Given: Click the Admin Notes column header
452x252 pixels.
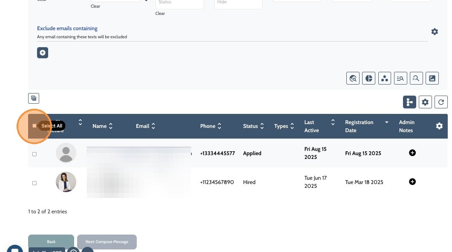Looking at the screenshot, I should [406, 126].
